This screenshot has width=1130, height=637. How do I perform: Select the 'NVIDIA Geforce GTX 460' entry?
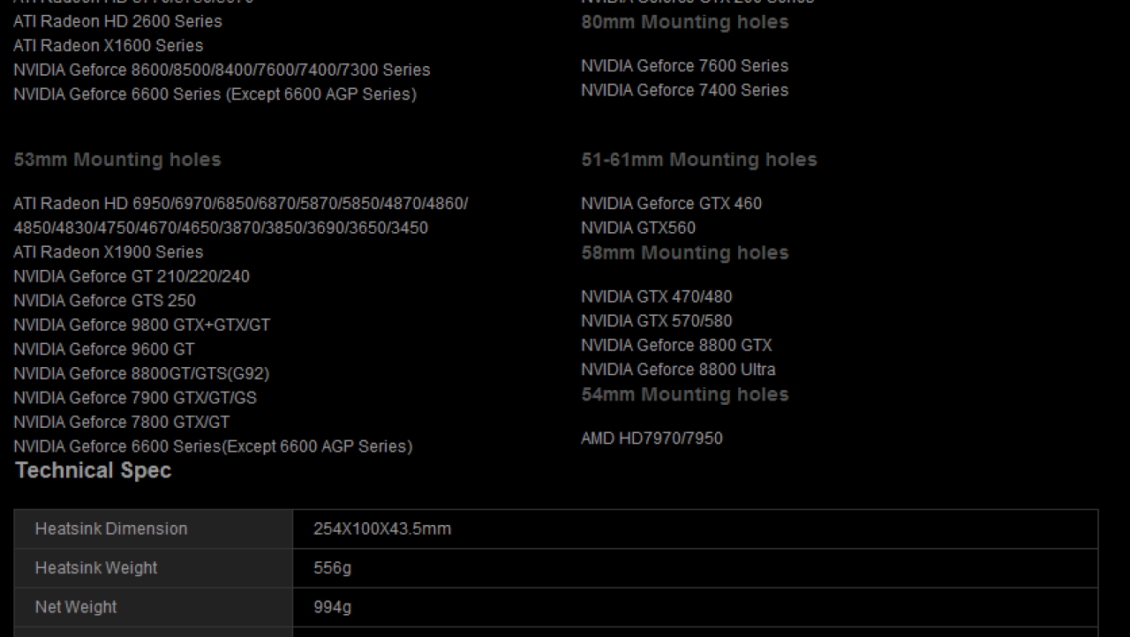(x=671, y=204)
